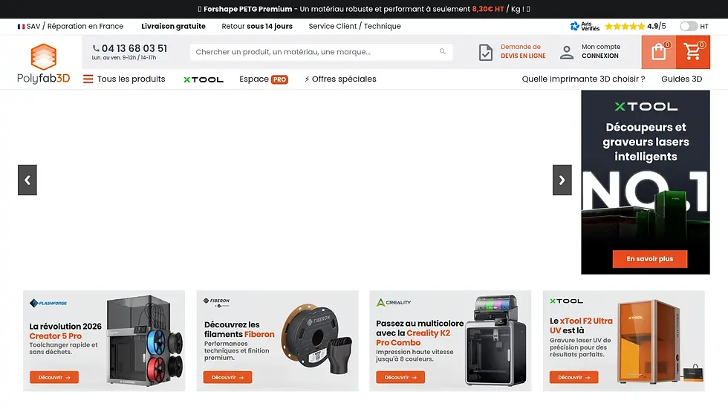The image size is (728, 409).
Task: Show previous carousel slide
Action: (27, 180)
